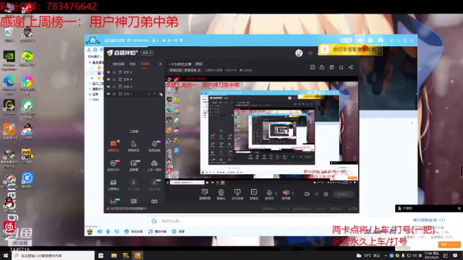Add camera source in bottom toolbar
Viewport: 463px width, 260px height.
pos(221,194)
